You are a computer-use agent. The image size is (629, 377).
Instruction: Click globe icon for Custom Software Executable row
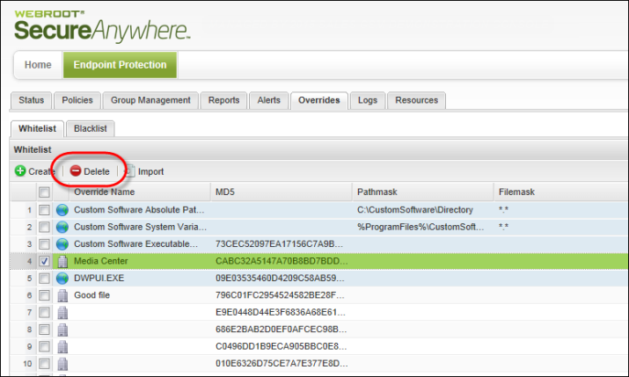(x=62, y=244)
